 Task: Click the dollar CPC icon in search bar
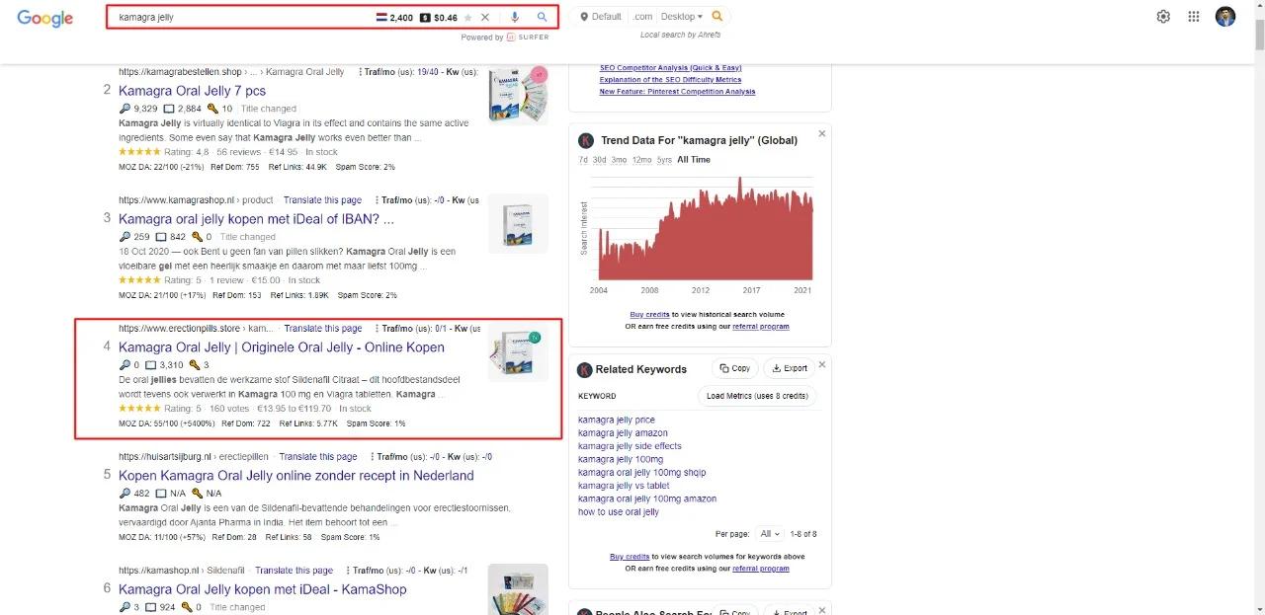pyautogui.click(x=425, y=17)
